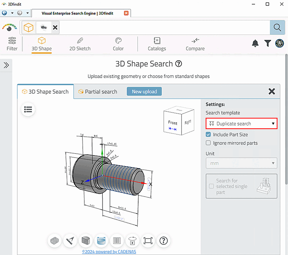Enable Ignore mirrored parts checkbox

click(208, 143)
